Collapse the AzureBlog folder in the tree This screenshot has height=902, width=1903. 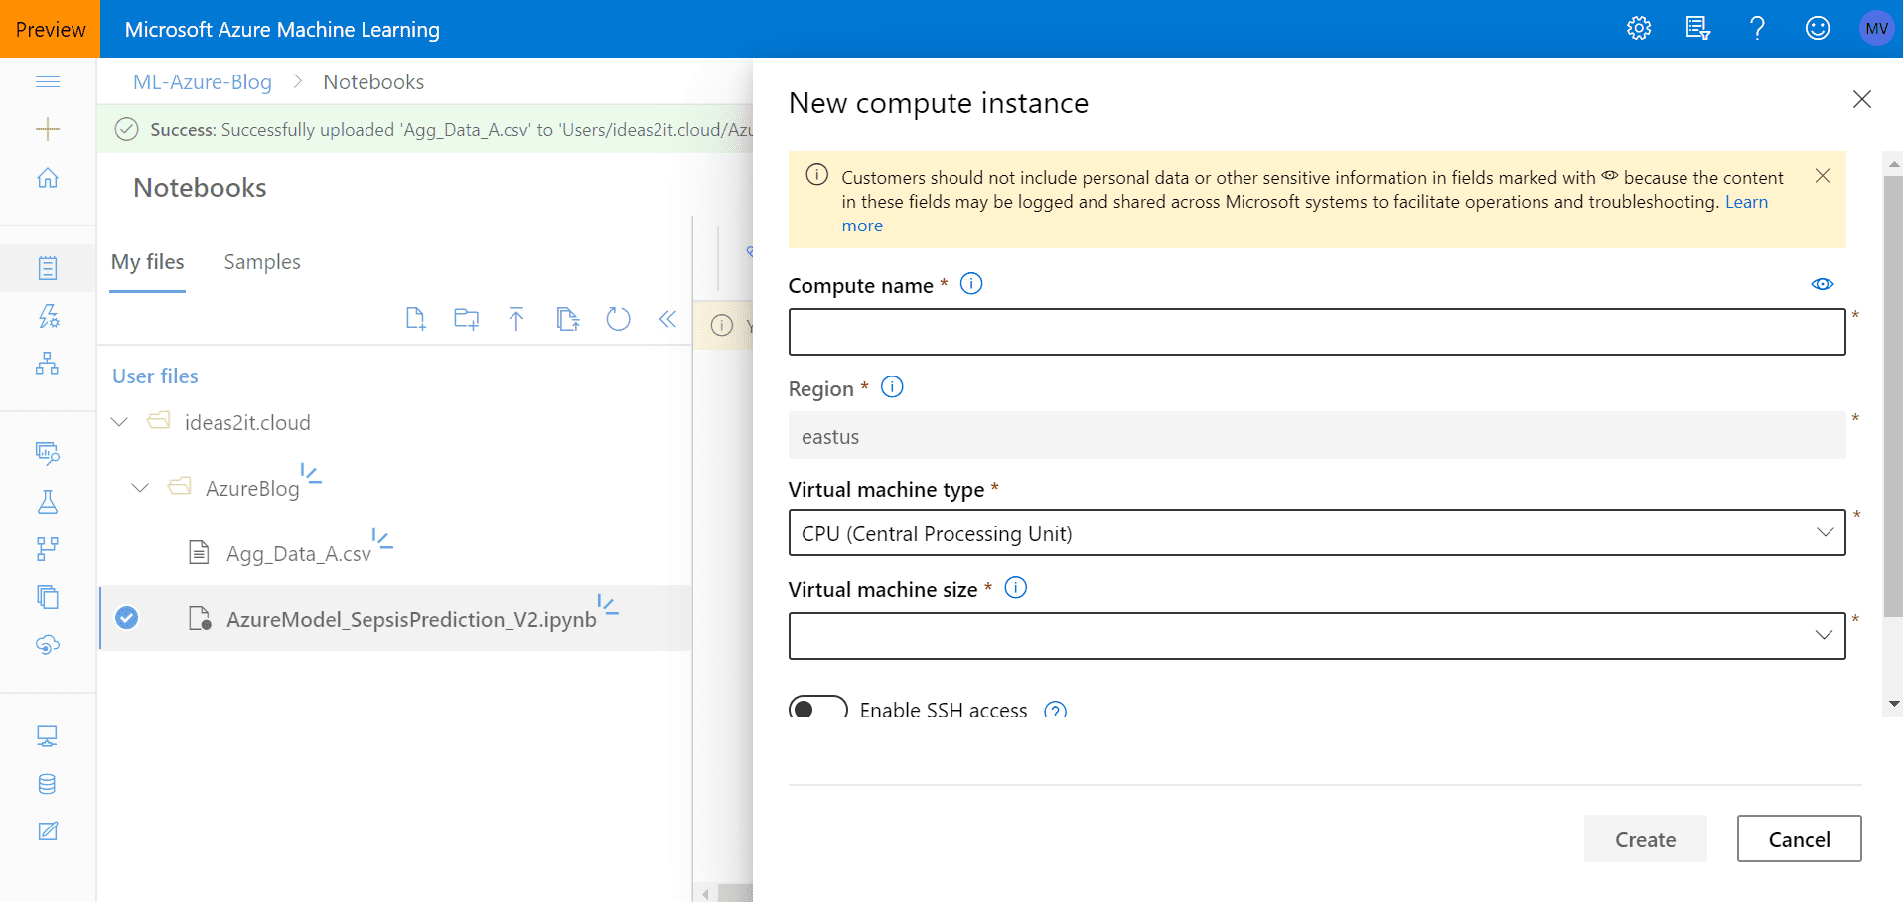pyautogui.click(x=139, y=487)
